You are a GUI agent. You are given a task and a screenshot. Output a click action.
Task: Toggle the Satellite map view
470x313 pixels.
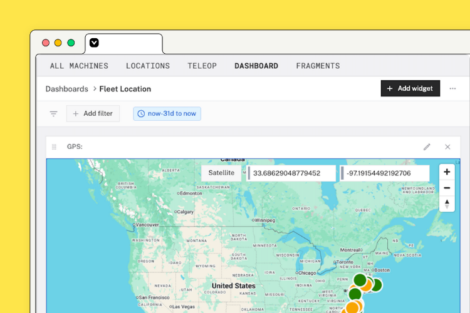coord(221,173)
